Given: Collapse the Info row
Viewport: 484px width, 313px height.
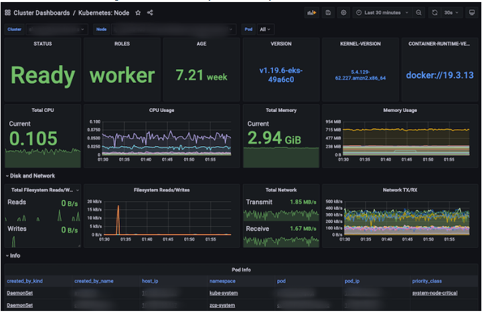Looking at the screenshot, I should point(13,255).
